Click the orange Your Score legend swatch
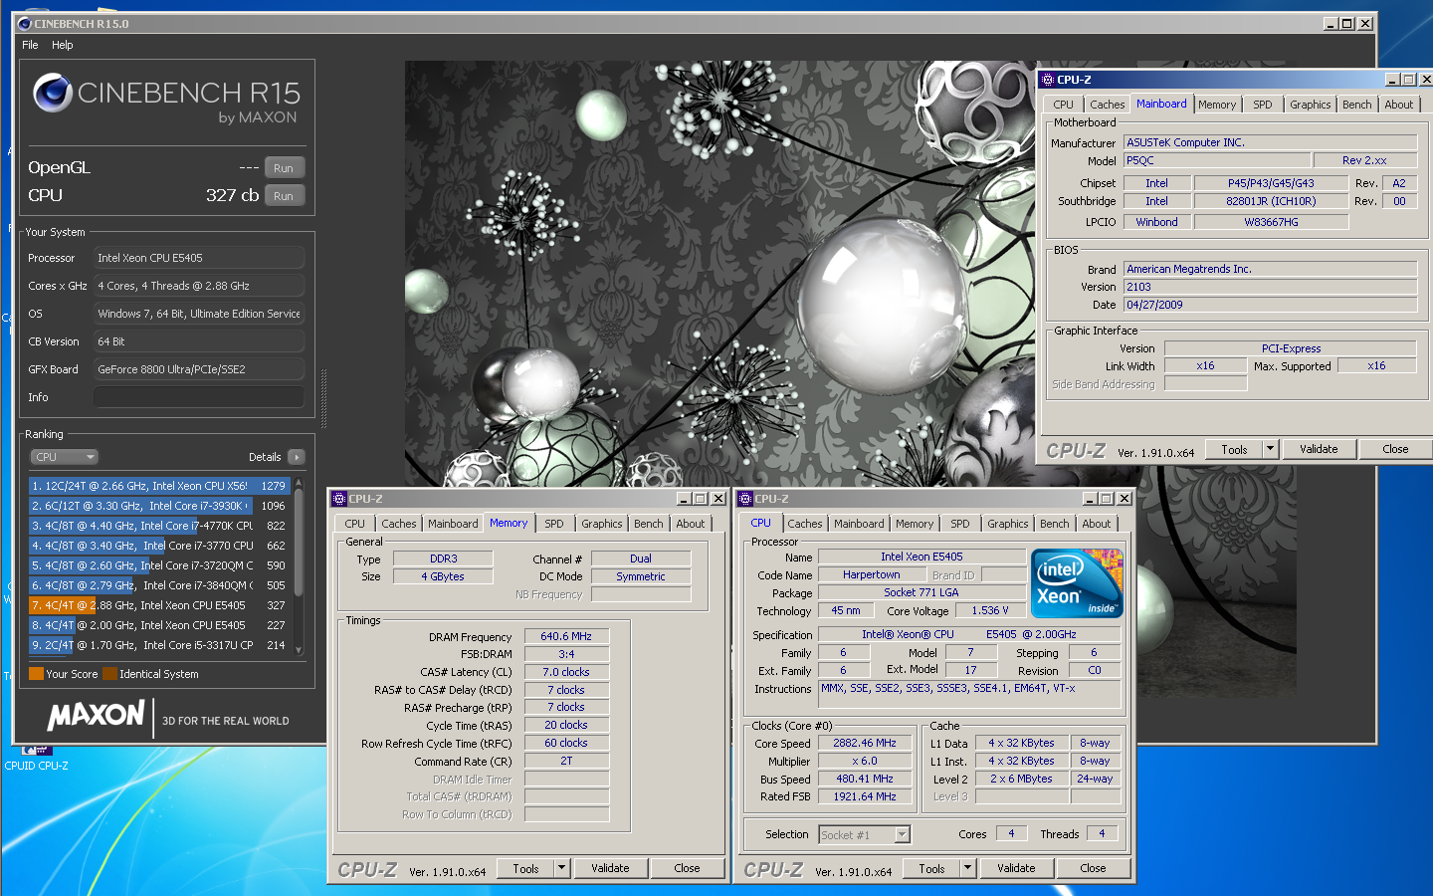 point(36,674)
